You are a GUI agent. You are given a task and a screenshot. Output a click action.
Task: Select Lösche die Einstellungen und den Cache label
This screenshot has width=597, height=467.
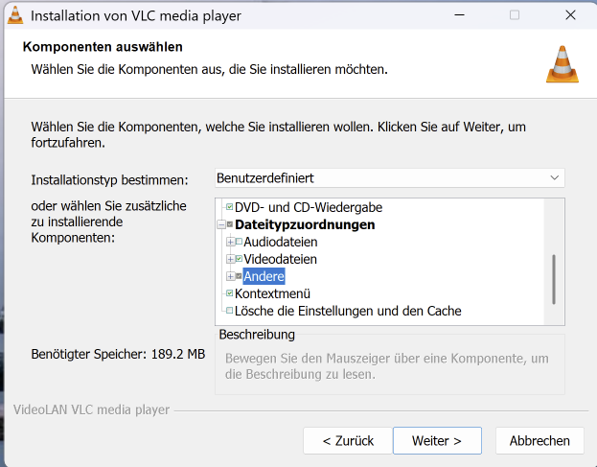(x=348, y=312)
